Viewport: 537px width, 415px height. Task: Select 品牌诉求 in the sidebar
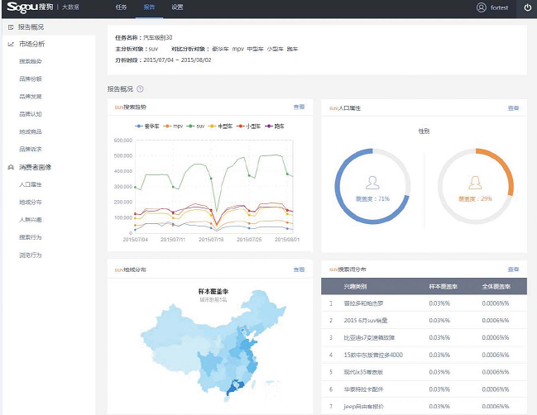point(30,149)
